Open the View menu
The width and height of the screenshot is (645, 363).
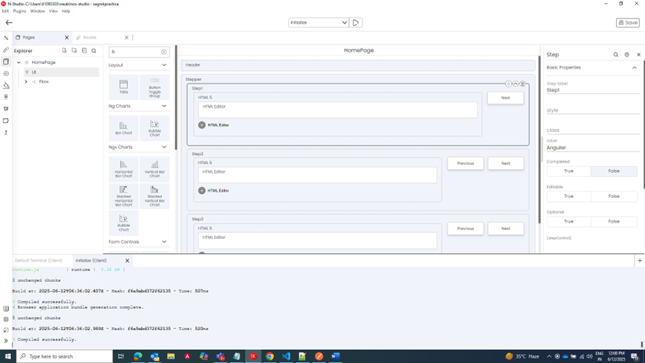pos(54,11)
